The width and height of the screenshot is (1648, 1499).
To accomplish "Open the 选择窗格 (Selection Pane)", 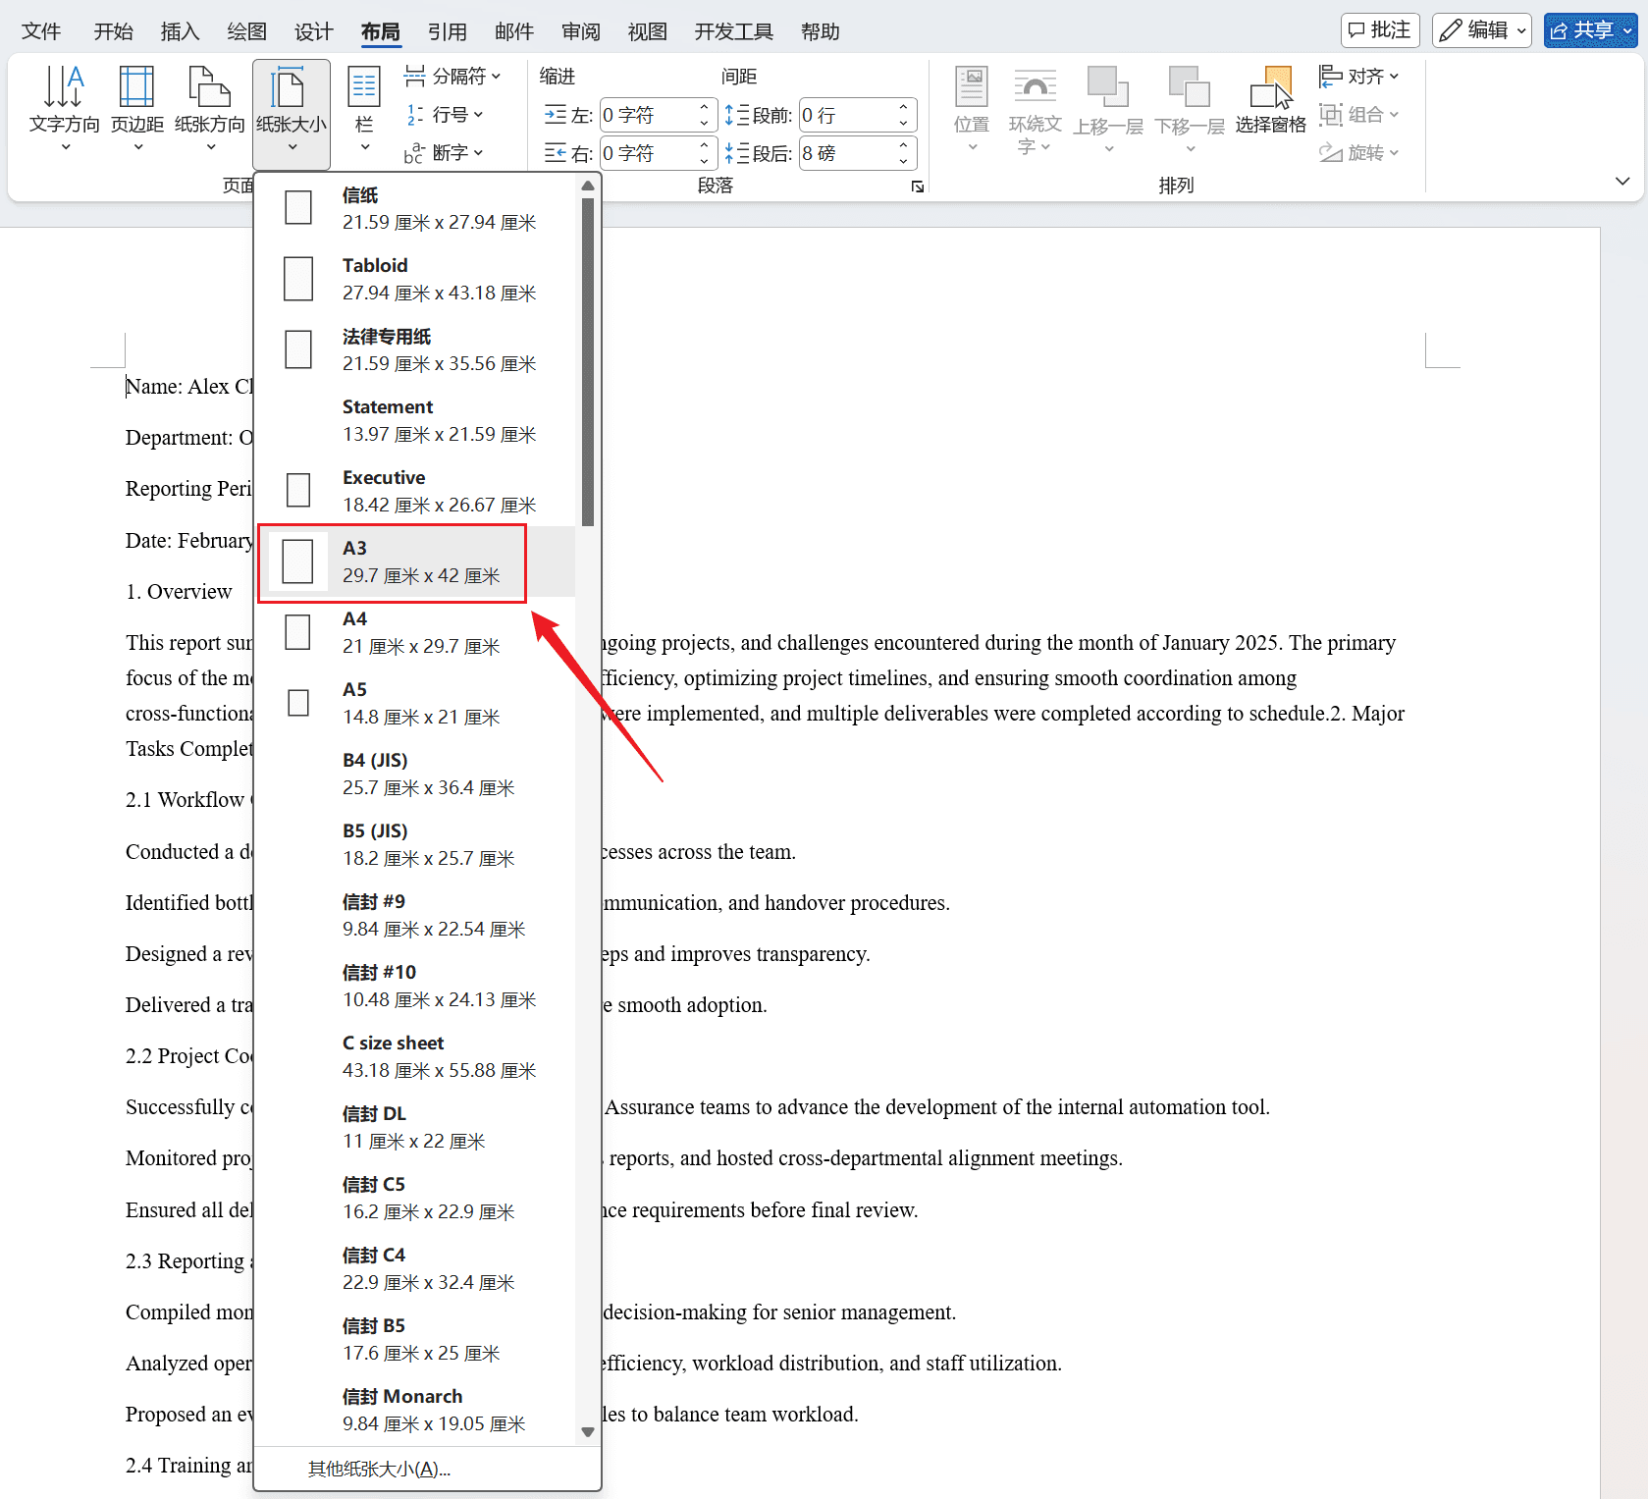I will coord(1270,103).
